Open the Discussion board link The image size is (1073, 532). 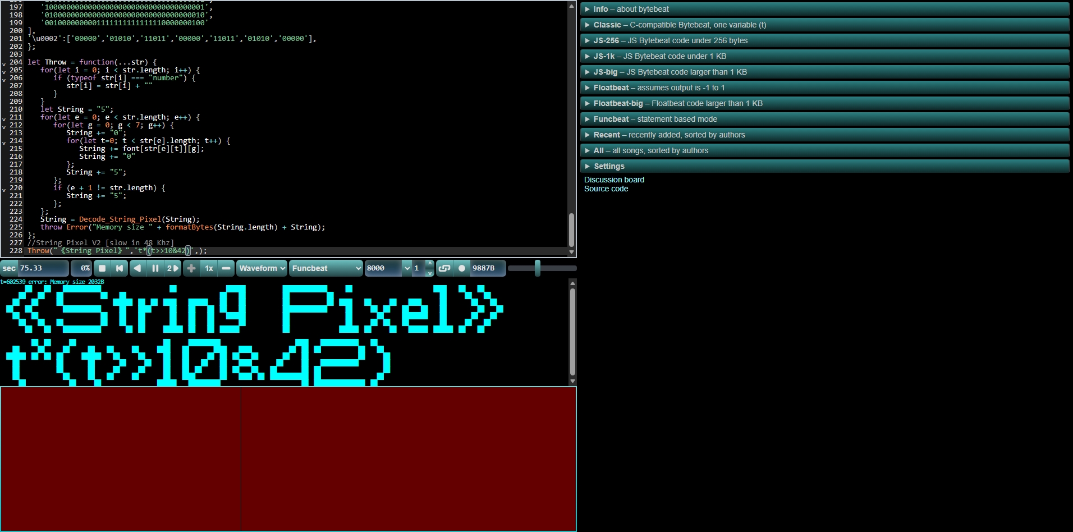614,180
